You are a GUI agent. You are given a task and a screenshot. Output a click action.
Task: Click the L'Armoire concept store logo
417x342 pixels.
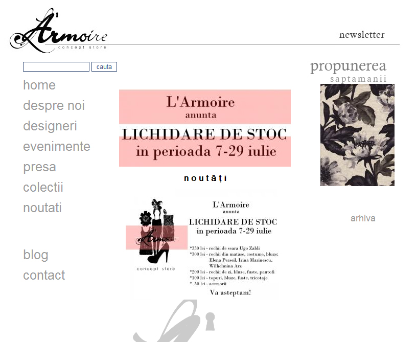pyautogui.click(x=58, y=31)
